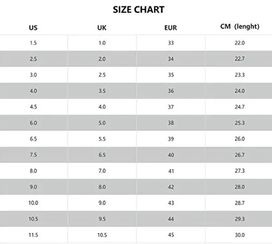Image resolution: width=272 pixels, height=244 pixels.
Task: Select the 23.3 cm length cell
Action: (239, 75)
